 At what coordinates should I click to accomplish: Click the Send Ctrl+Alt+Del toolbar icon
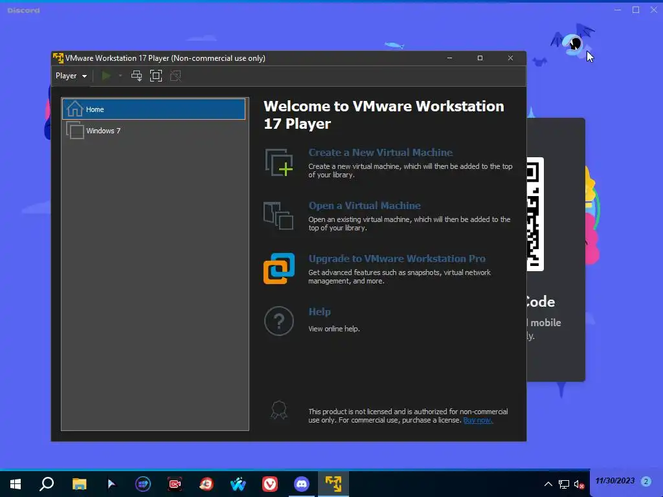[137, 76]
